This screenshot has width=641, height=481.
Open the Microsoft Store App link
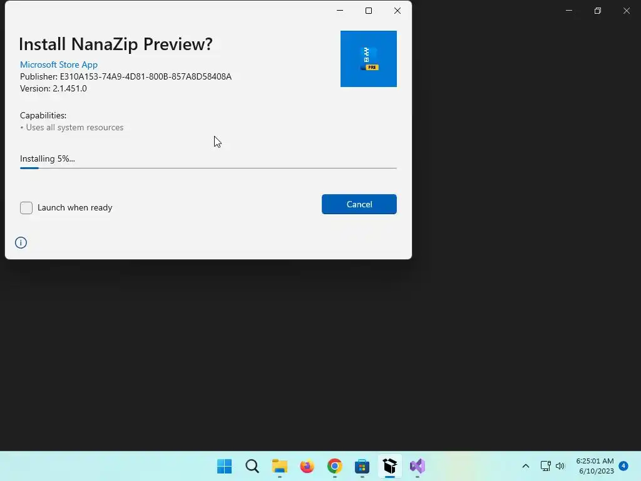[59, 65]
